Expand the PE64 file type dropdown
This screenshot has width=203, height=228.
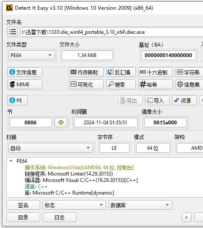(32, 55)
